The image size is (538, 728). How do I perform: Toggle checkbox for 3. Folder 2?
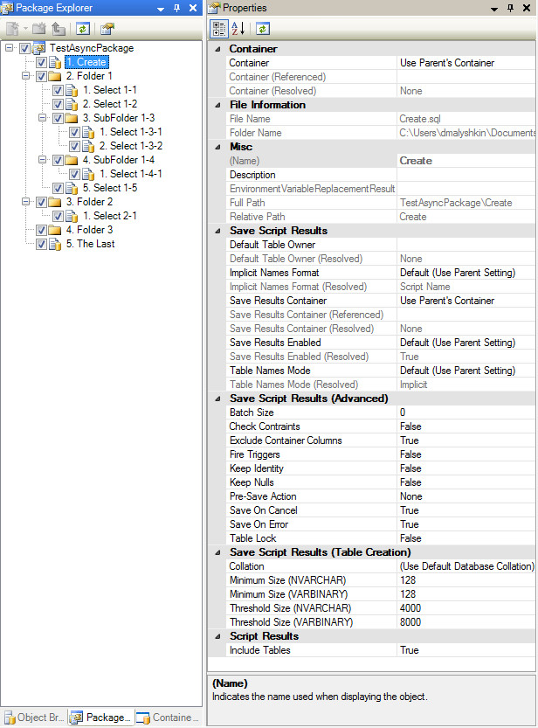[x=41, y=202]
